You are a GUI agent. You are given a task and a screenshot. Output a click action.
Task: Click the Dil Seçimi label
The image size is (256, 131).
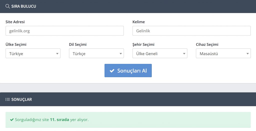pos(78,44)
